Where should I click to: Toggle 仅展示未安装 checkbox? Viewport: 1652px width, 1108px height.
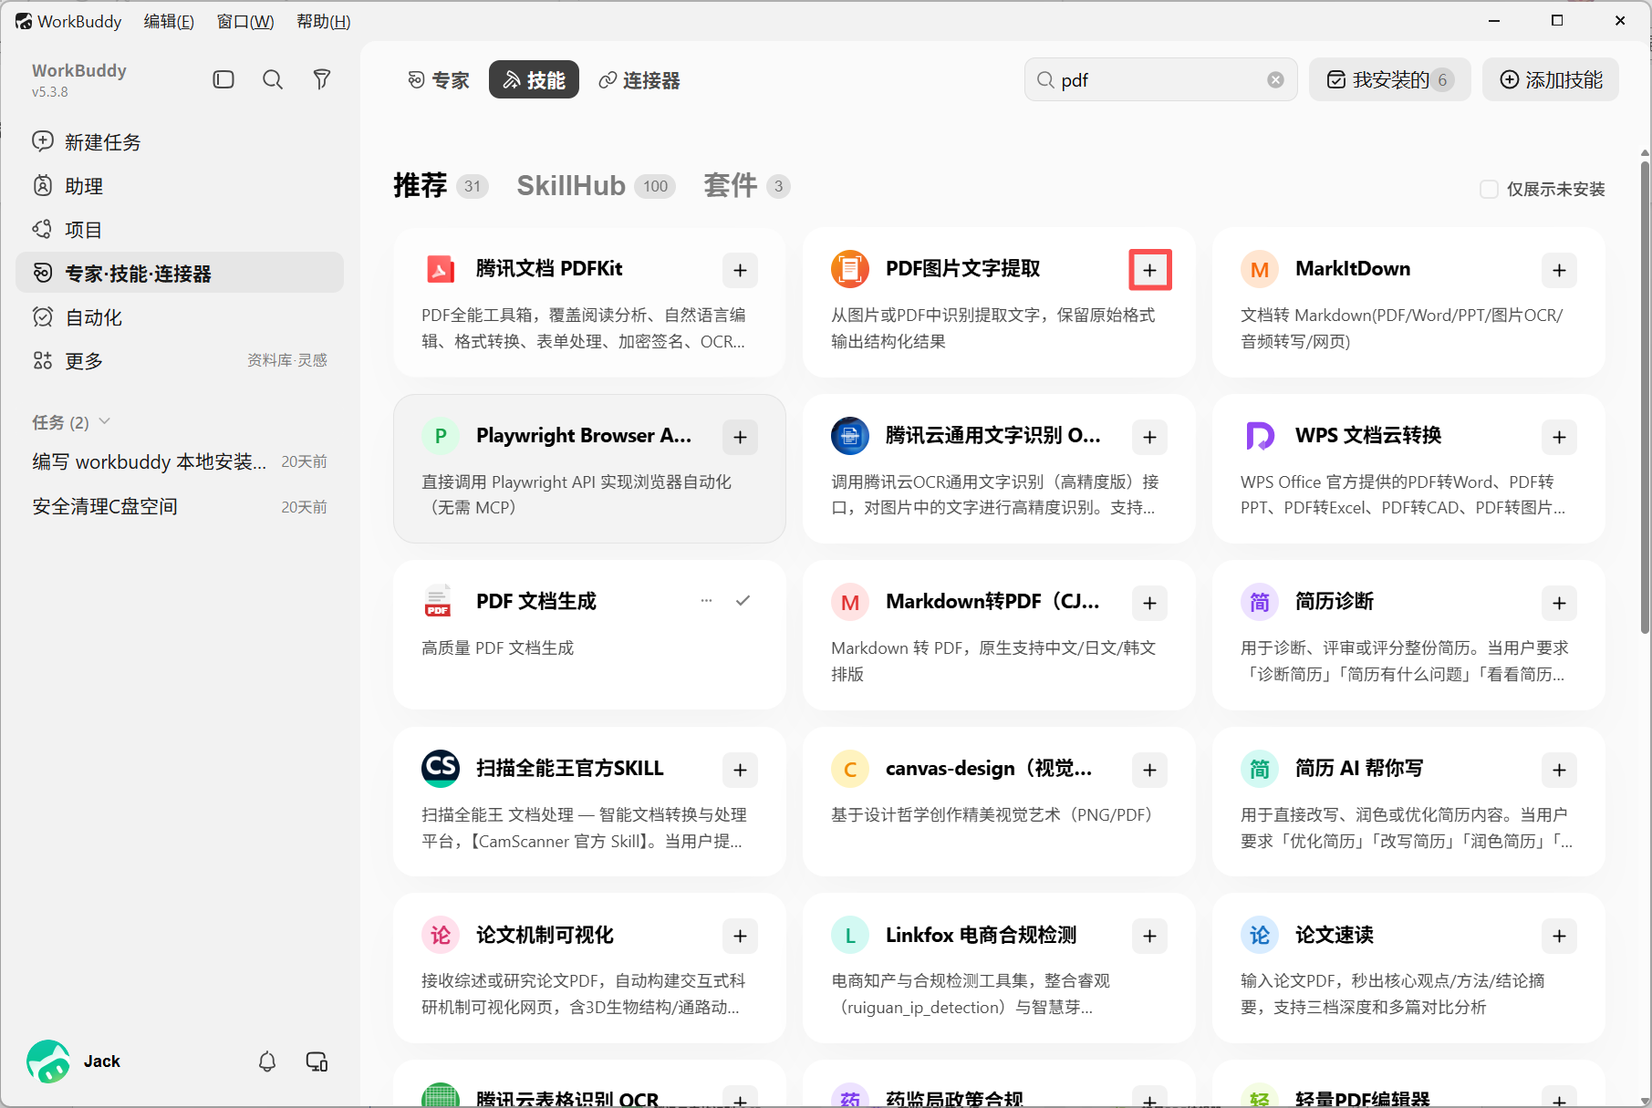point(1489,190)
